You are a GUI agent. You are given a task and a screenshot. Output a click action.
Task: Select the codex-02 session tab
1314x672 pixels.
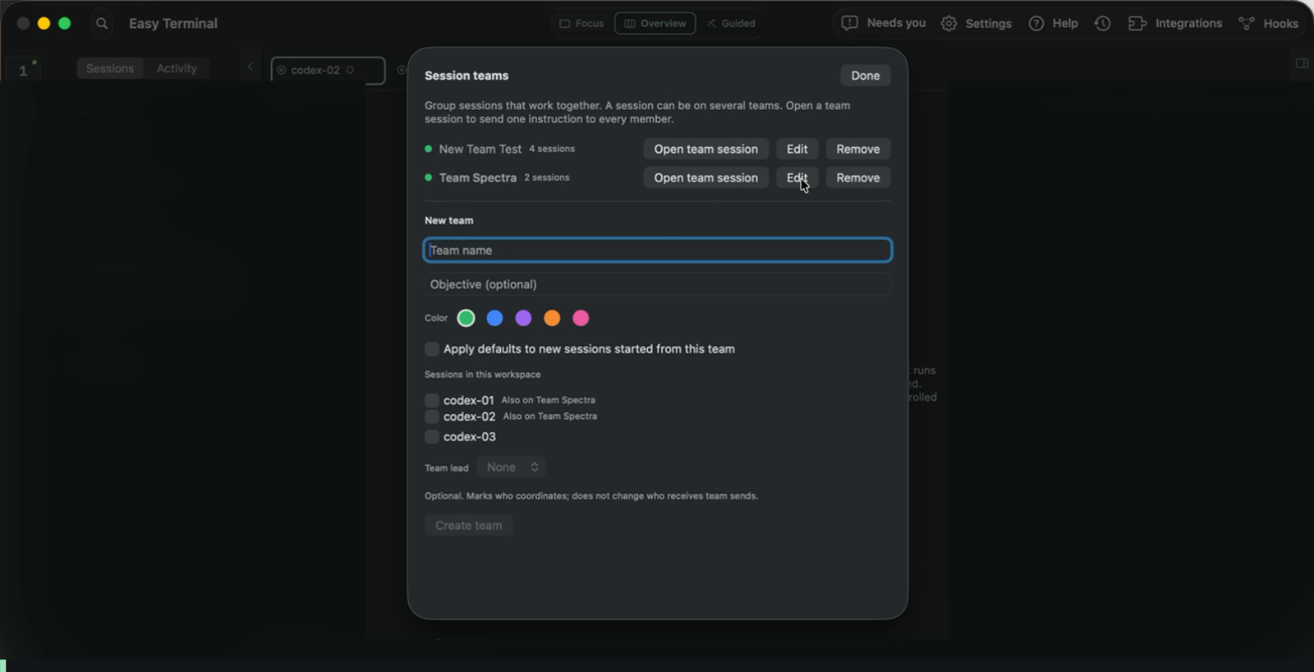point(328,70)
